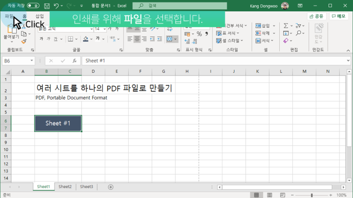
Task: Toggle bold formatting
Action: pyautogui.click(x=41, y=39)
